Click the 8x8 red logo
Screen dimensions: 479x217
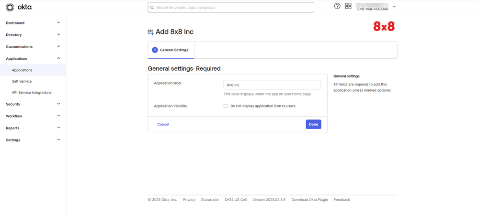pos(384,26)
